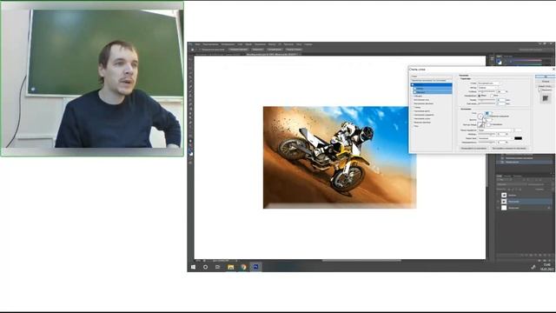This screenshot has height=313, width=556.
Task: Open the Window menu
Action: (299, 44)
